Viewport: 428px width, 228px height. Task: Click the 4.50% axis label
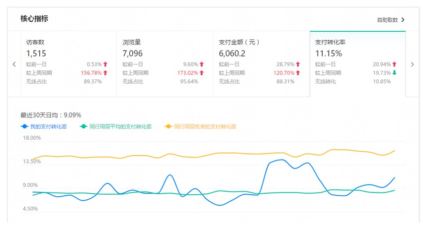30,209
